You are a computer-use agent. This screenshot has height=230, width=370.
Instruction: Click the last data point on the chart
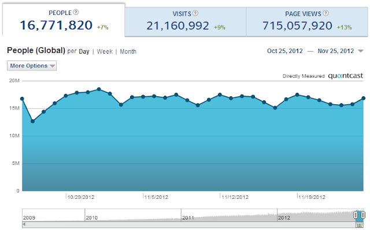(x=364, y=98)
